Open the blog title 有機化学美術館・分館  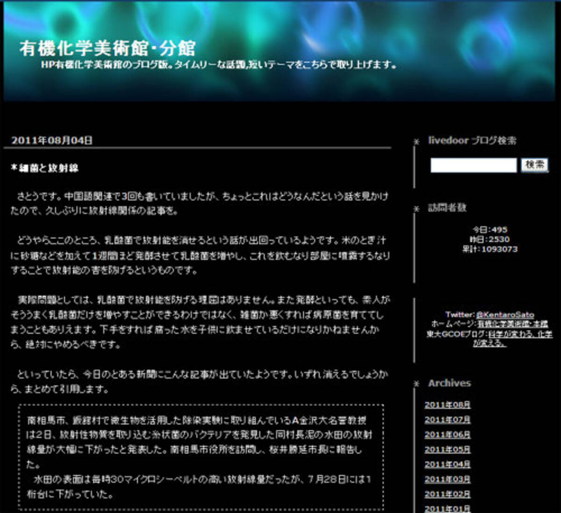click(x=108, y=48)
